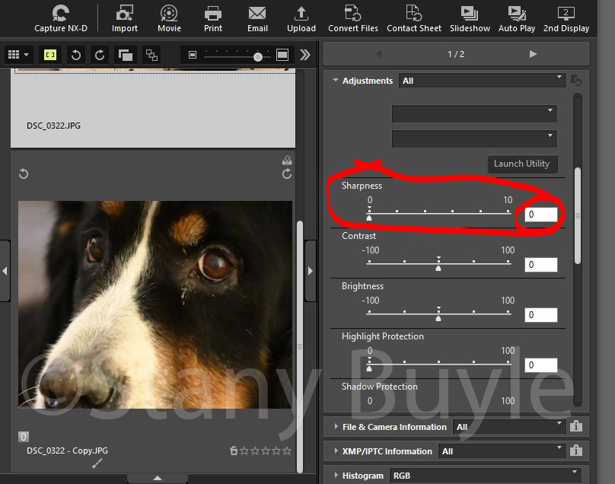The height and width of the screenshot is (484, 615).
Task: Click the Sharpness value input field
Action: (540, 215)
